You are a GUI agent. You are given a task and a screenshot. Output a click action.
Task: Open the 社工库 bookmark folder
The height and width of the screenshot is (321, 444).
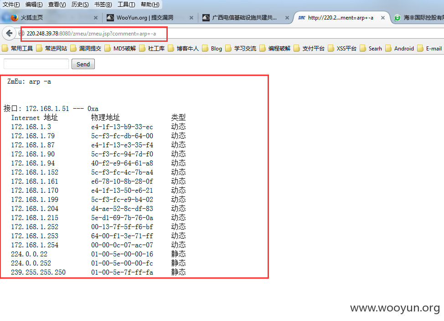pos(152,48)
